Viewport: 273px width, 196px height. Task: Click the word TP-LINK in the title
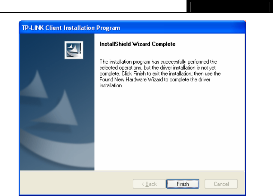pos(32,28)
